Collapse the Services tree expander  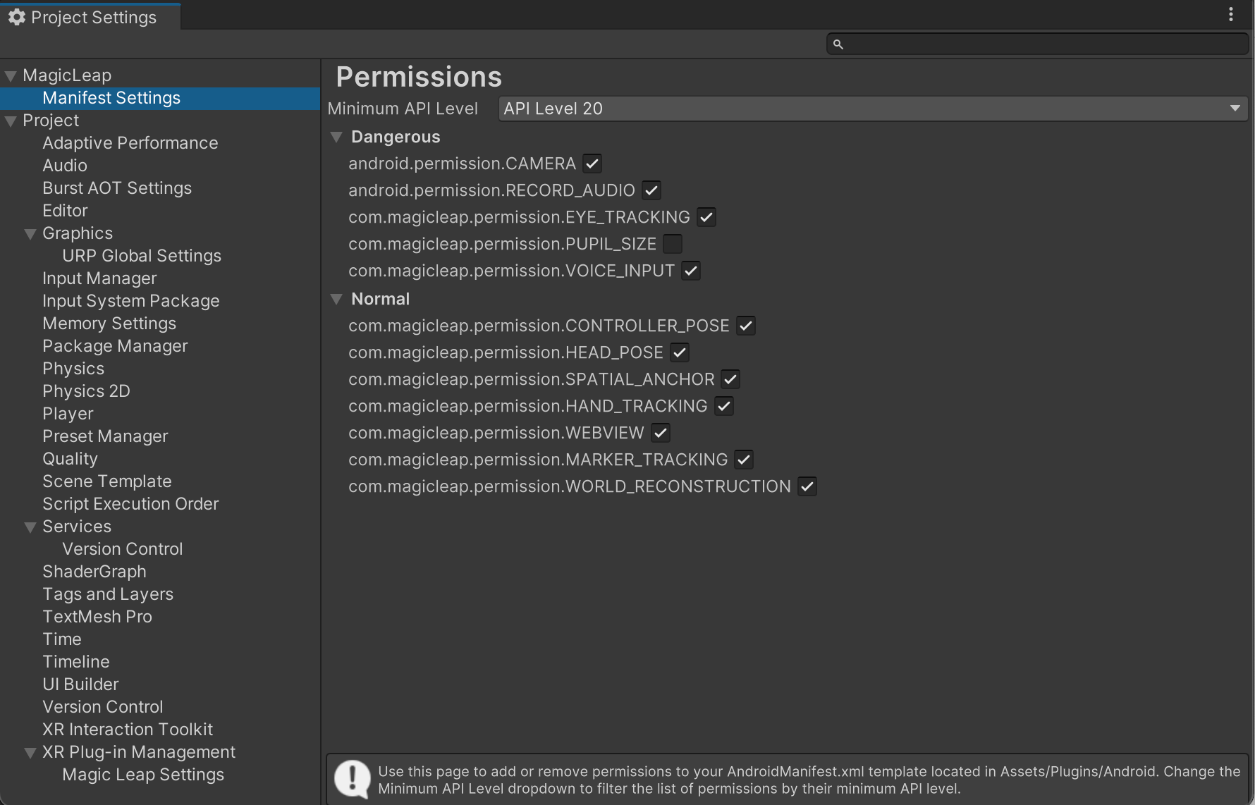click(x=30, y=527)
